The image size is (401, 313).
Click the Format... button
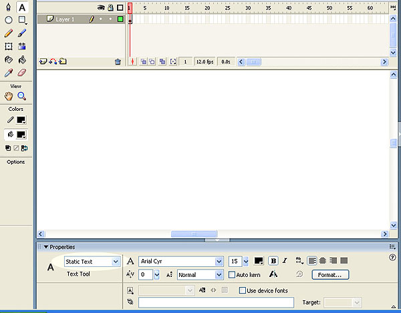[329, 274]
